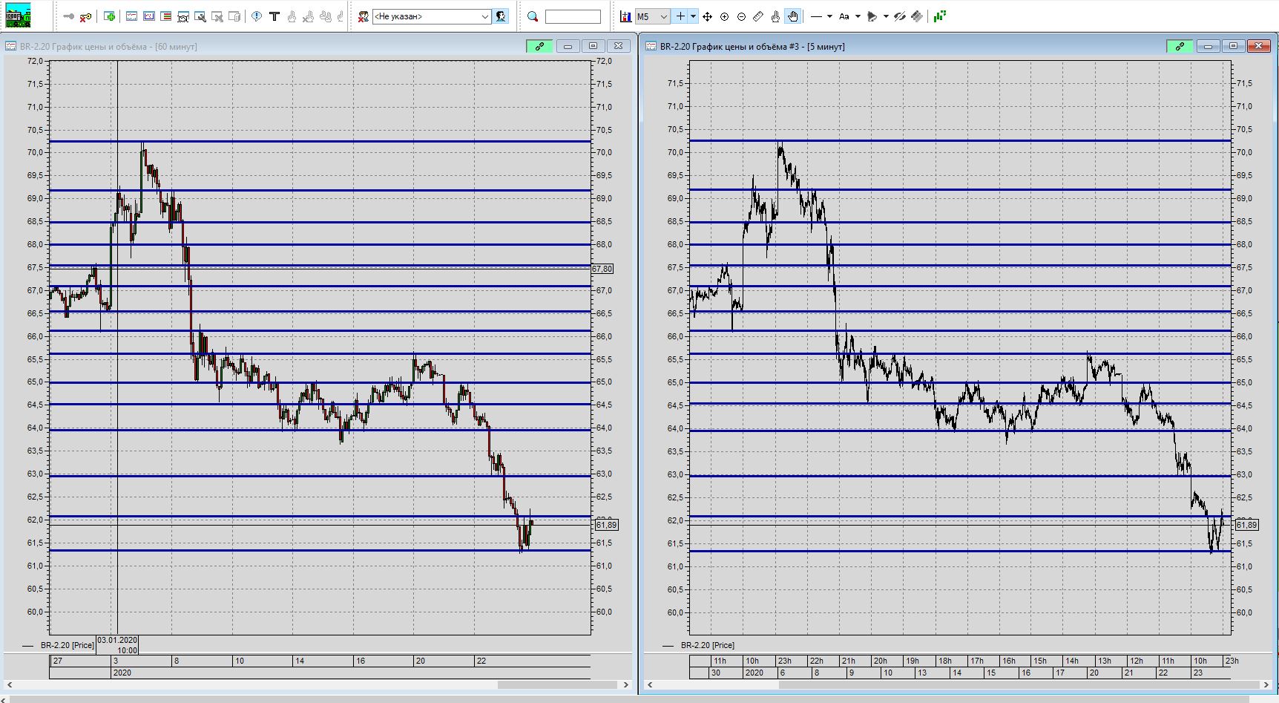Screen dimensions: 1279x703
Task: Click the person icon beside client dropdown
Action: [502, 16]
